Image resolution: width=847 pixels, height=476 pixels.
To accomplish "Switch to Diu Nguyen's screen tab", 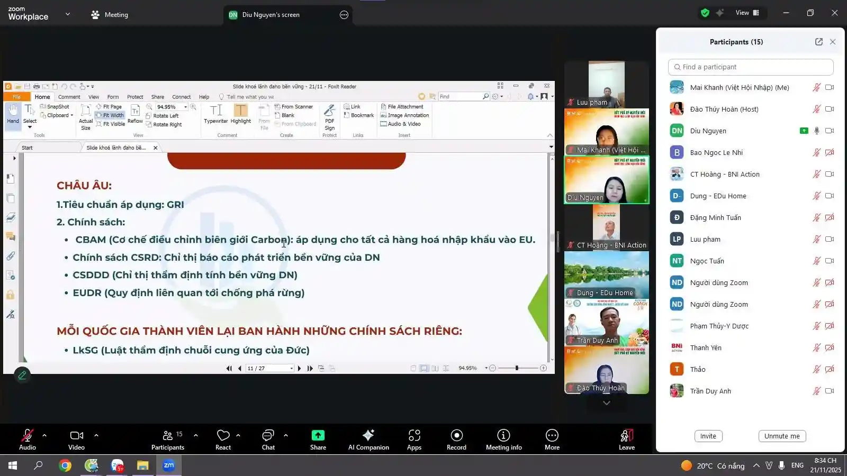I will click(x=270, y=15).
